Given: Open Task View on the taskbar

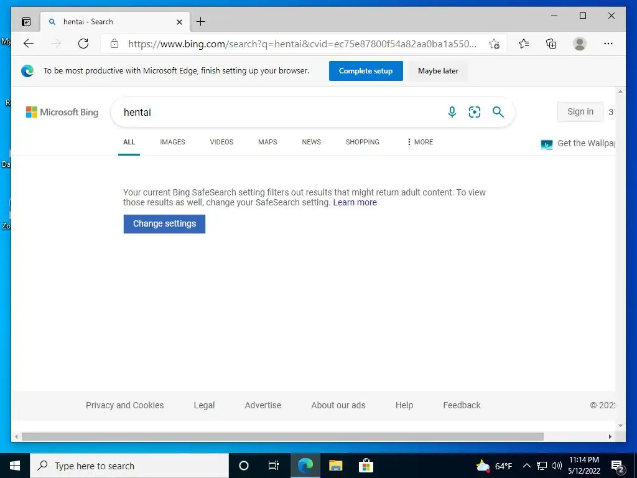Looking at the screenshot, I should pos(274,466).
